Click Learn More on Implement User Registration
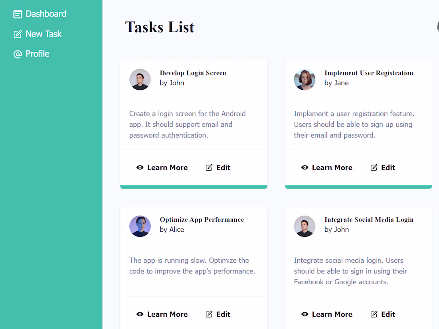 click(x=327, y=167)
